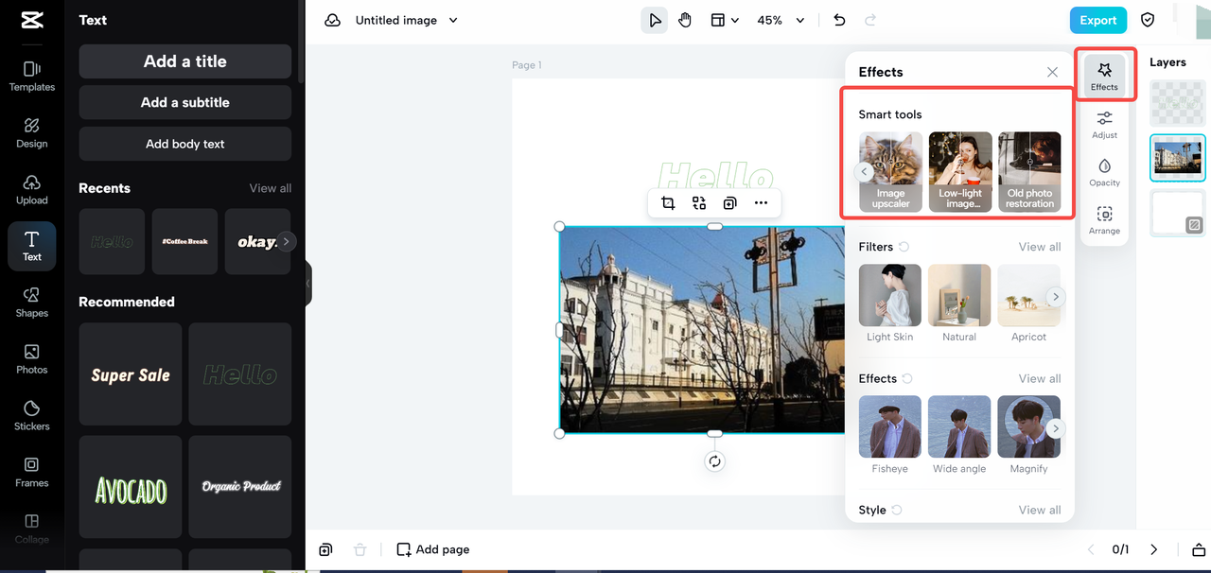
Task: Choose the Organic Product text template
Action: pyautogui.click(x=240, y=487)
